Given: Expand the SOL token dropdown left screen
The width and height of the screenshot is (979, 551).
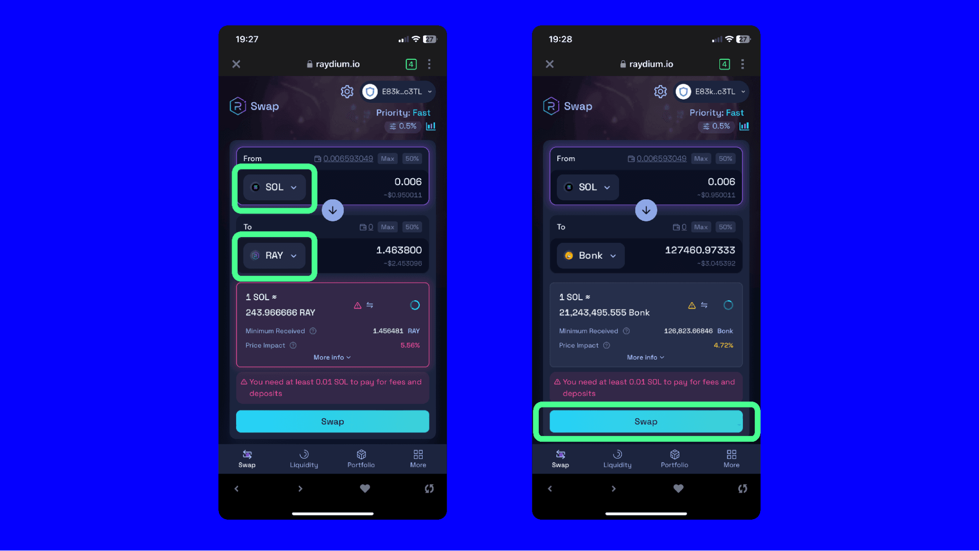Looking at the screenshot, I should pyautogui.click(x=274, y=187).
